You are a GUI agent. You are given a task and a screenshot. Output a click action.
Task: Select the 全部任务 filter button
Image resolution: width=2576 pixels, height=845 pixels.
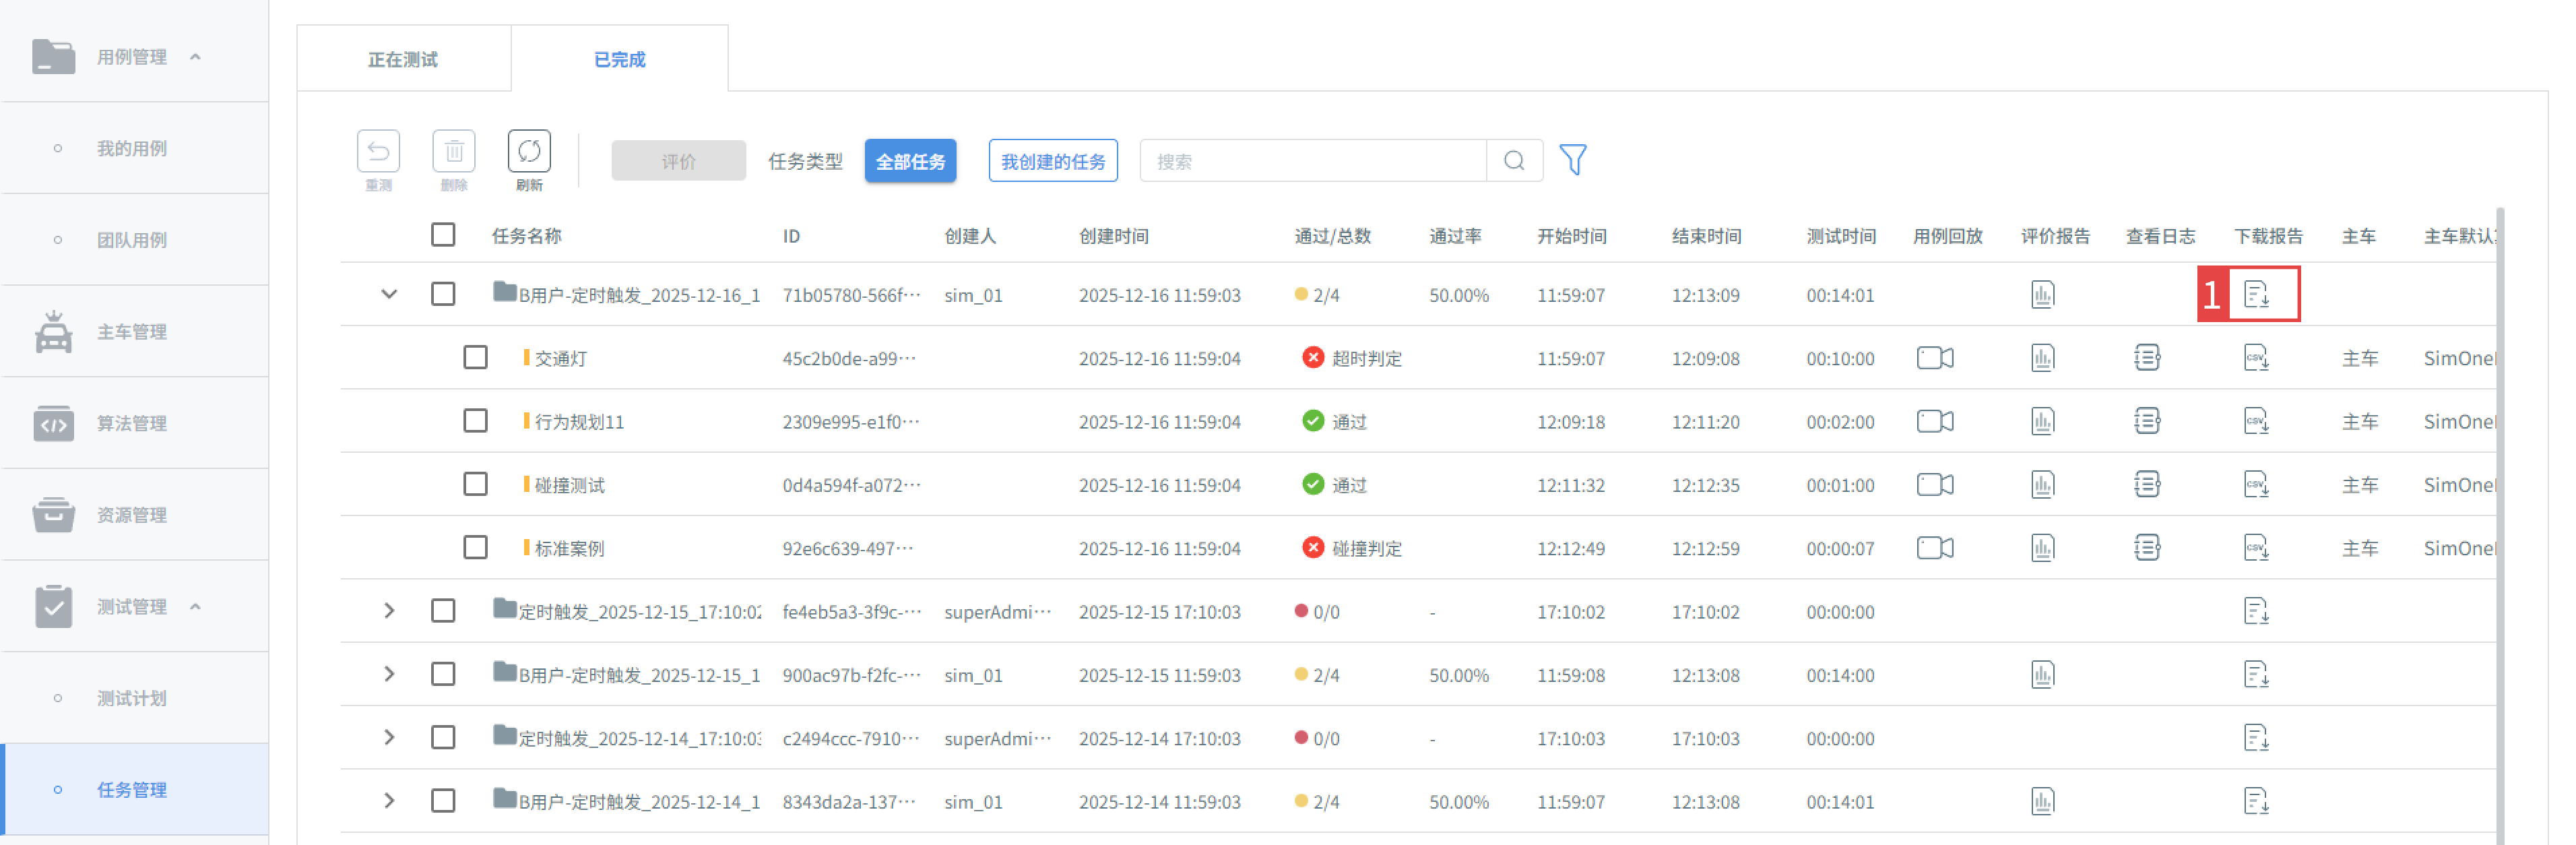tap(910, 161)
